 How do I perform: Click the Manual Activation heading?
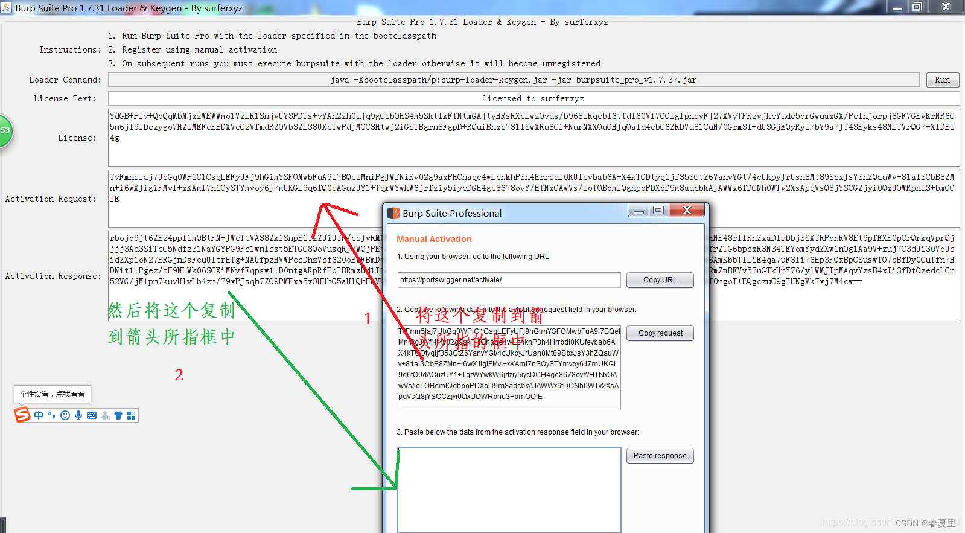click(x=434, y=239)
